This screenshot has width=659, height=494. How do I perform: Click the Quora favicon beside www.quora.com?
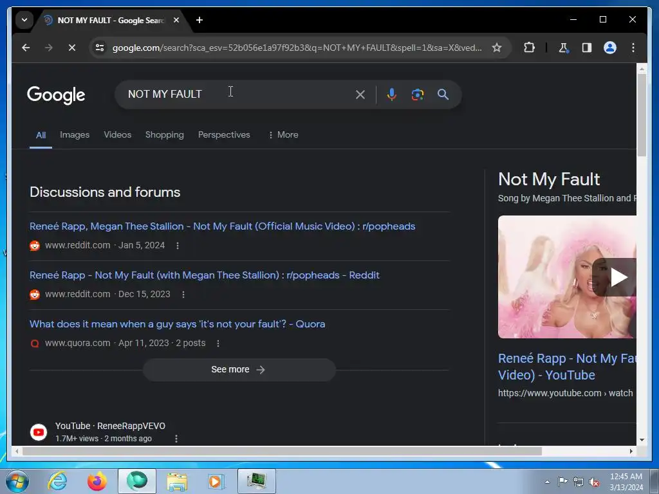click(35, 343)
